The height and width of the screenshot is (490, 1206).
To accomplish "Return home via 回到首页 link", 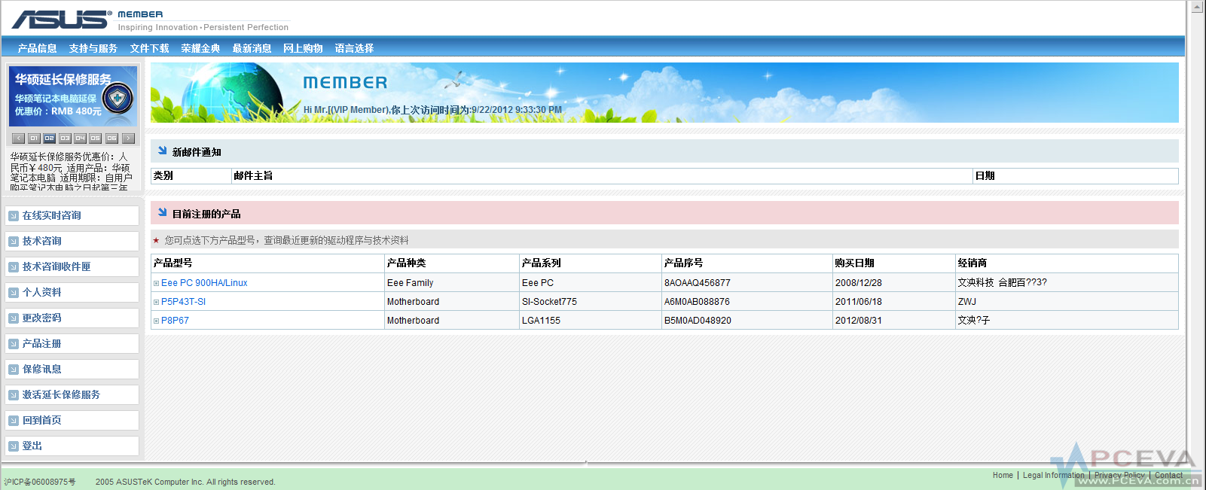I will coord(42,420).
